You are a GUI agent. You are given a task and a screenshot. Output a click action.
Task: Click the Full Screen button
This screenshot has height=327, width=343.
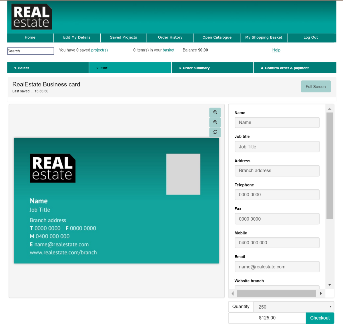coord(316,86)
